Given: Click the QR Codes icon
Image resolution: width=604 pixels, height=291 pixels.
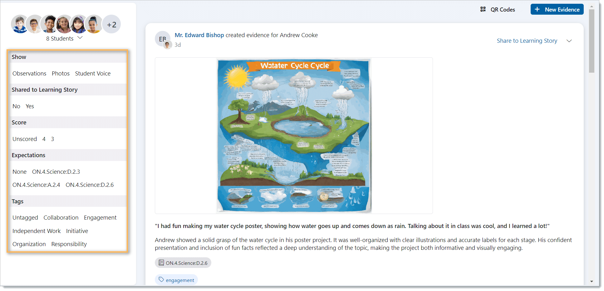Looking at the screenshot, I should (483, 9).
